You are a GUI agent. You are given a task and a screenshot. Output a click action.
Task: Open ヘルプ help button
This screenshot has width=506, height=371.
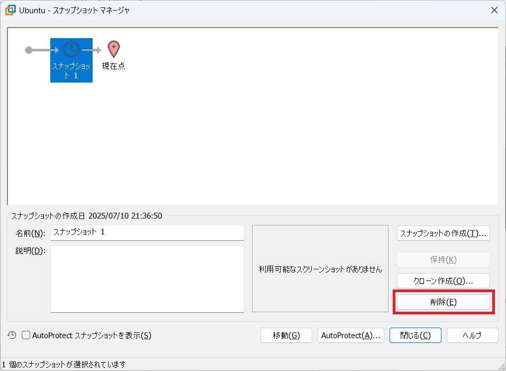tap(473, 336)
